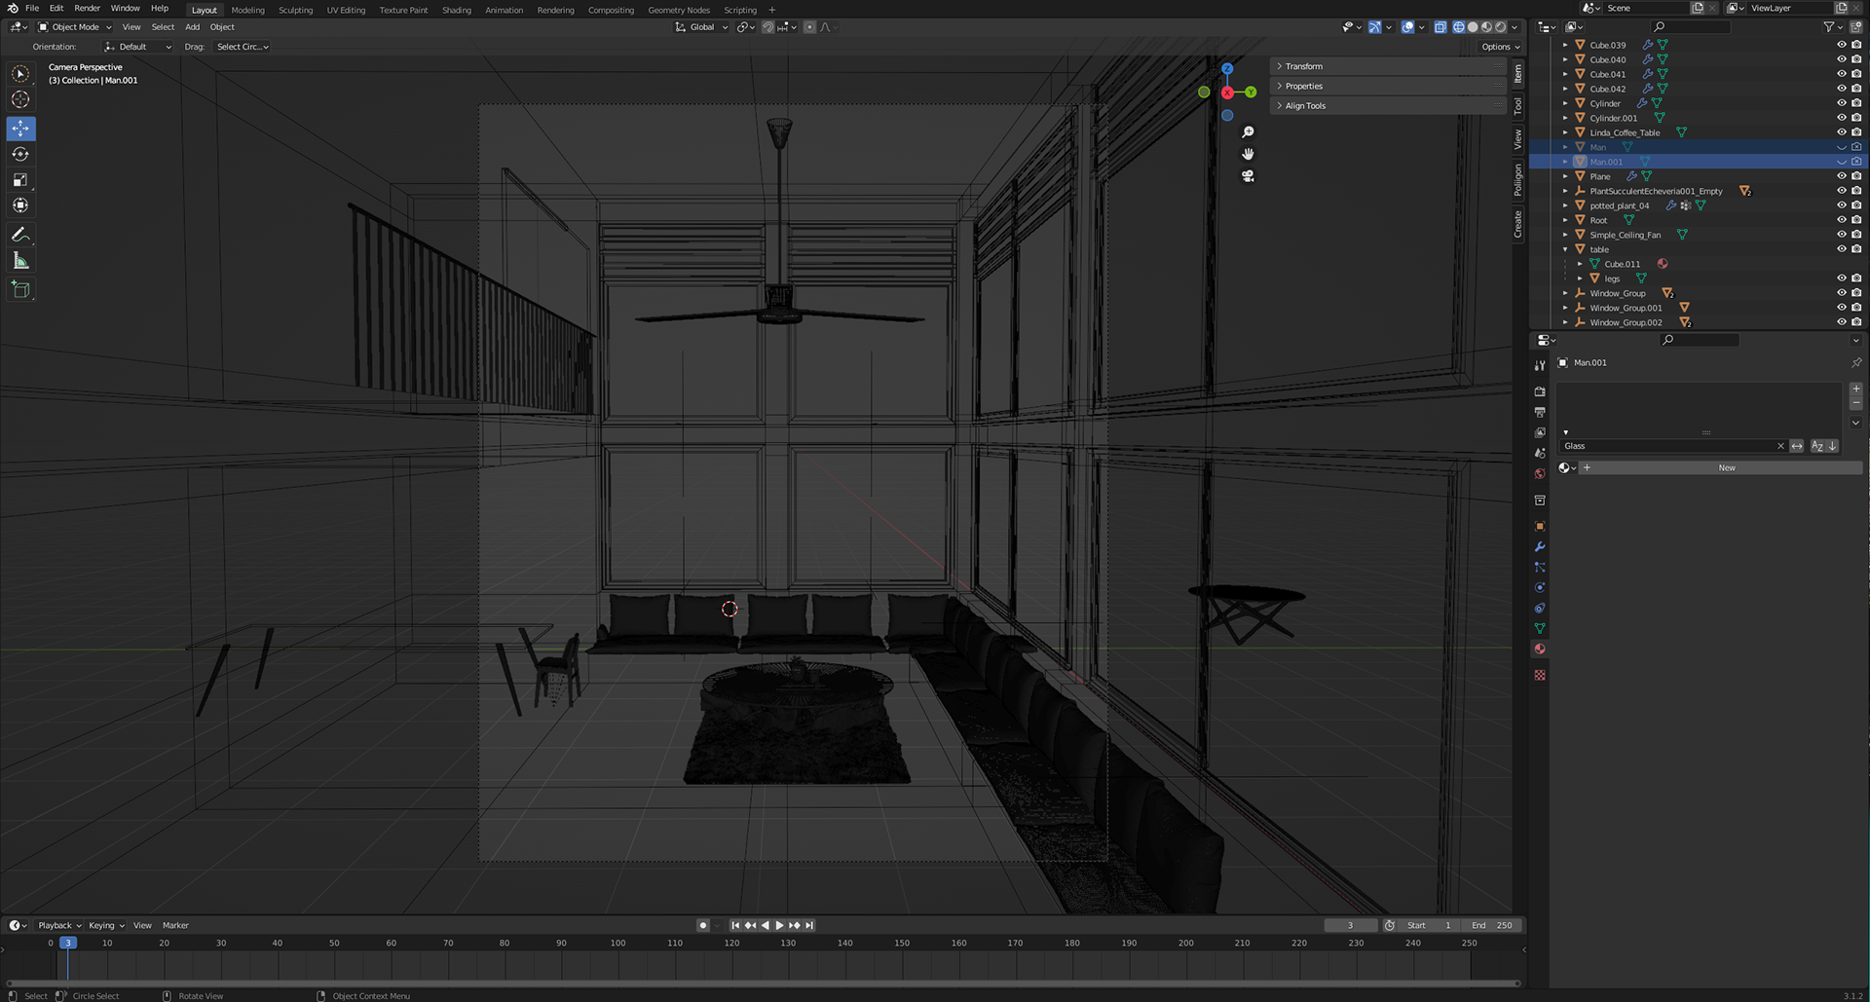Switch to Wireframe viewport shading
The width and height of the screenshot is (1870, 1002).
click(1459, 27)
